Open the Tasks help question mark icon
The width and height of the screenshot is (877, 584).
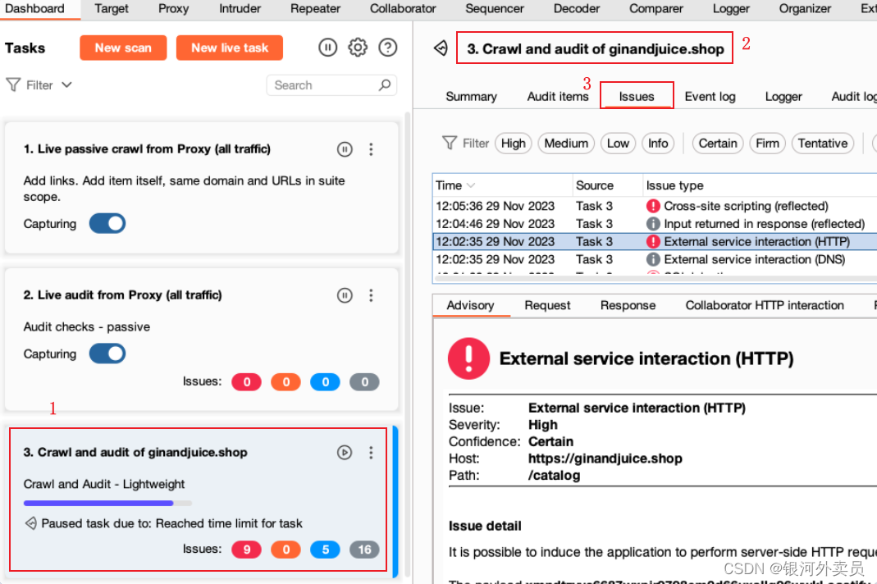[x=387, y=48]
